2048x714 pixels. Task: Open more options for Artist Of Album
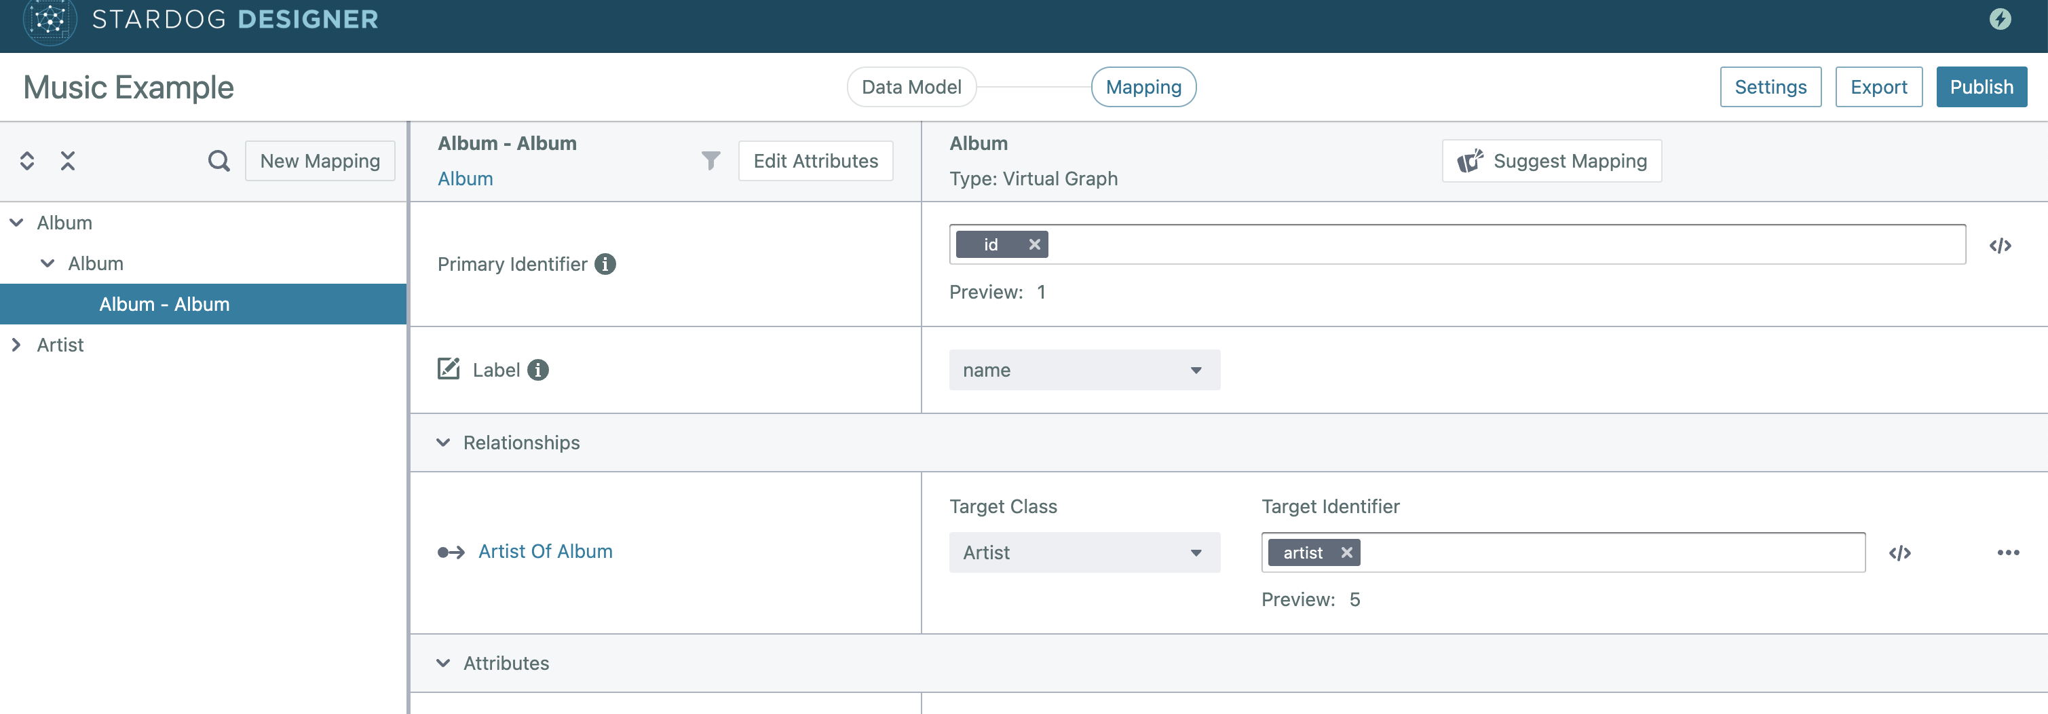(x=2007, y=552)
